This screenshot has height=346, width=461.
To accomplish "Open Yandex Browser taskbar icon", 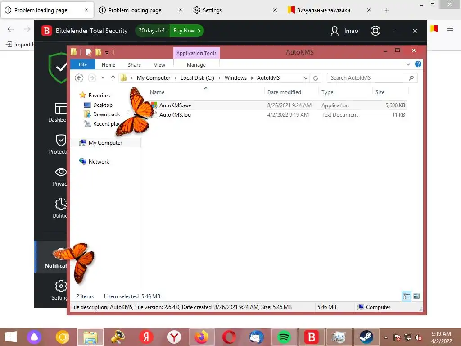I will [174, 337].
